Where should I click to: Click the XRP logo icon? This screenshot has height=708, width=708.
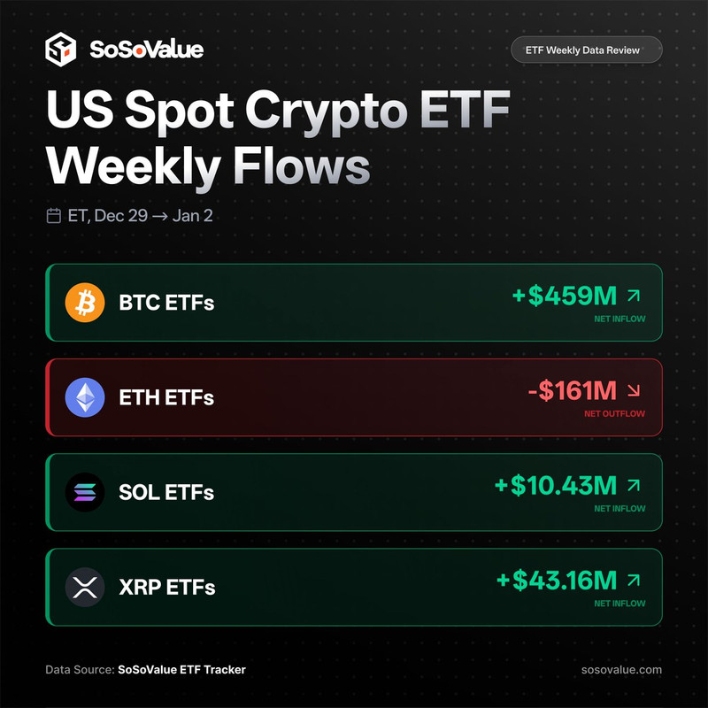[x=85, y=587]
